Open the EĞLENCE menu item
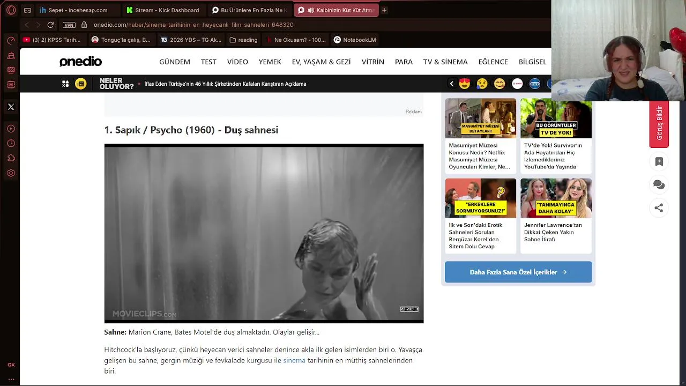This screenshot has width=686, height=386. click(x=493, y=62)
